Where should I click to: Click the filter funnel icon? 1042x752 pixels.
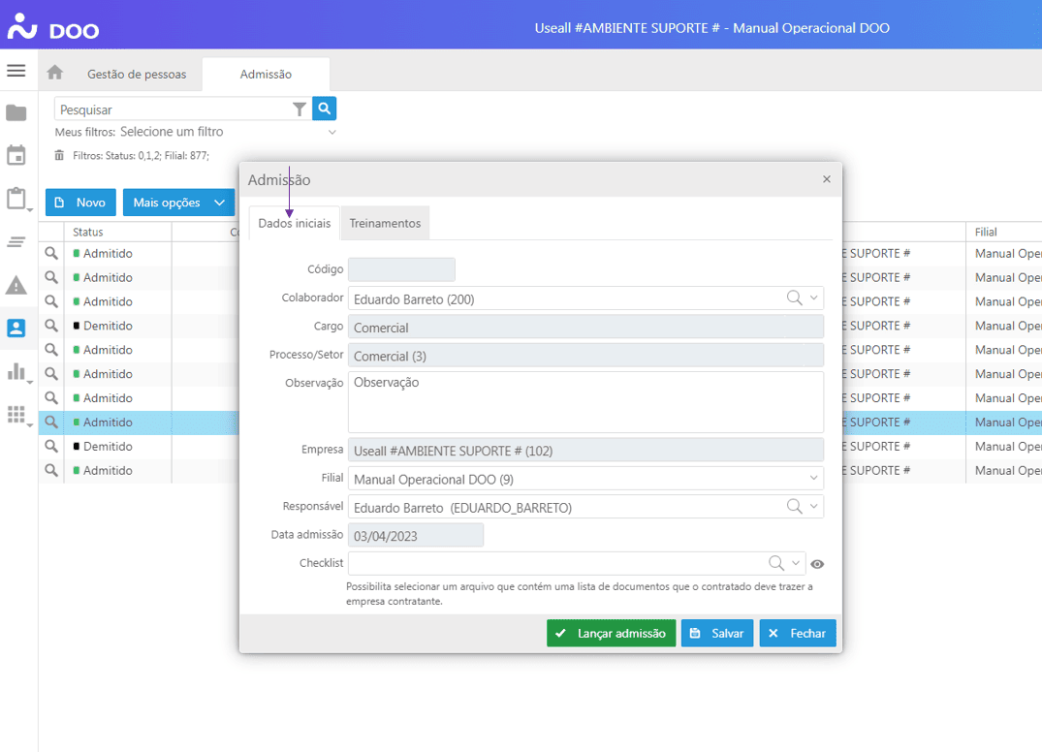click(x=300, y=110)
